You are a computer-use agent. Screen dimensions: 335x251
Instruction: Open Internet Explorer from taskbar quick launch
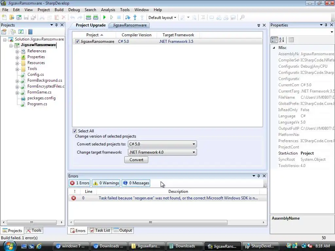pyautogui.click(x=39, y=246)
